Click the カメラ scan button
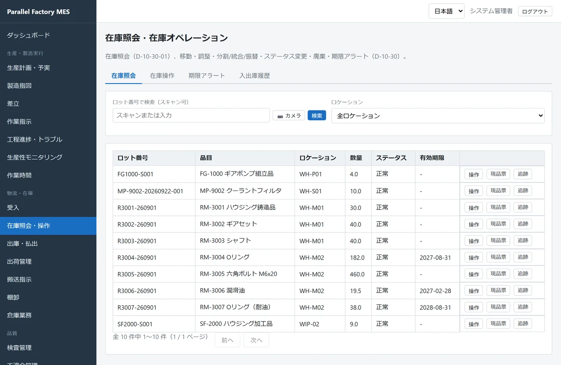 289,115
